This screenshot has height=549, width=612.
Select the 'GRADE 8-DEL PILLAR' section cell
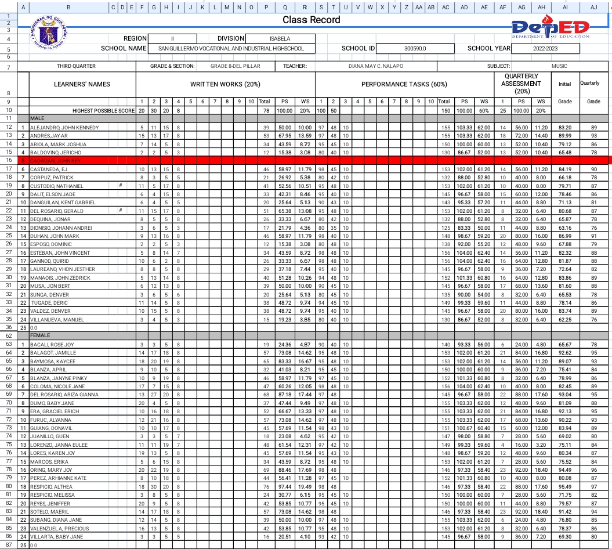coord(236,66)
